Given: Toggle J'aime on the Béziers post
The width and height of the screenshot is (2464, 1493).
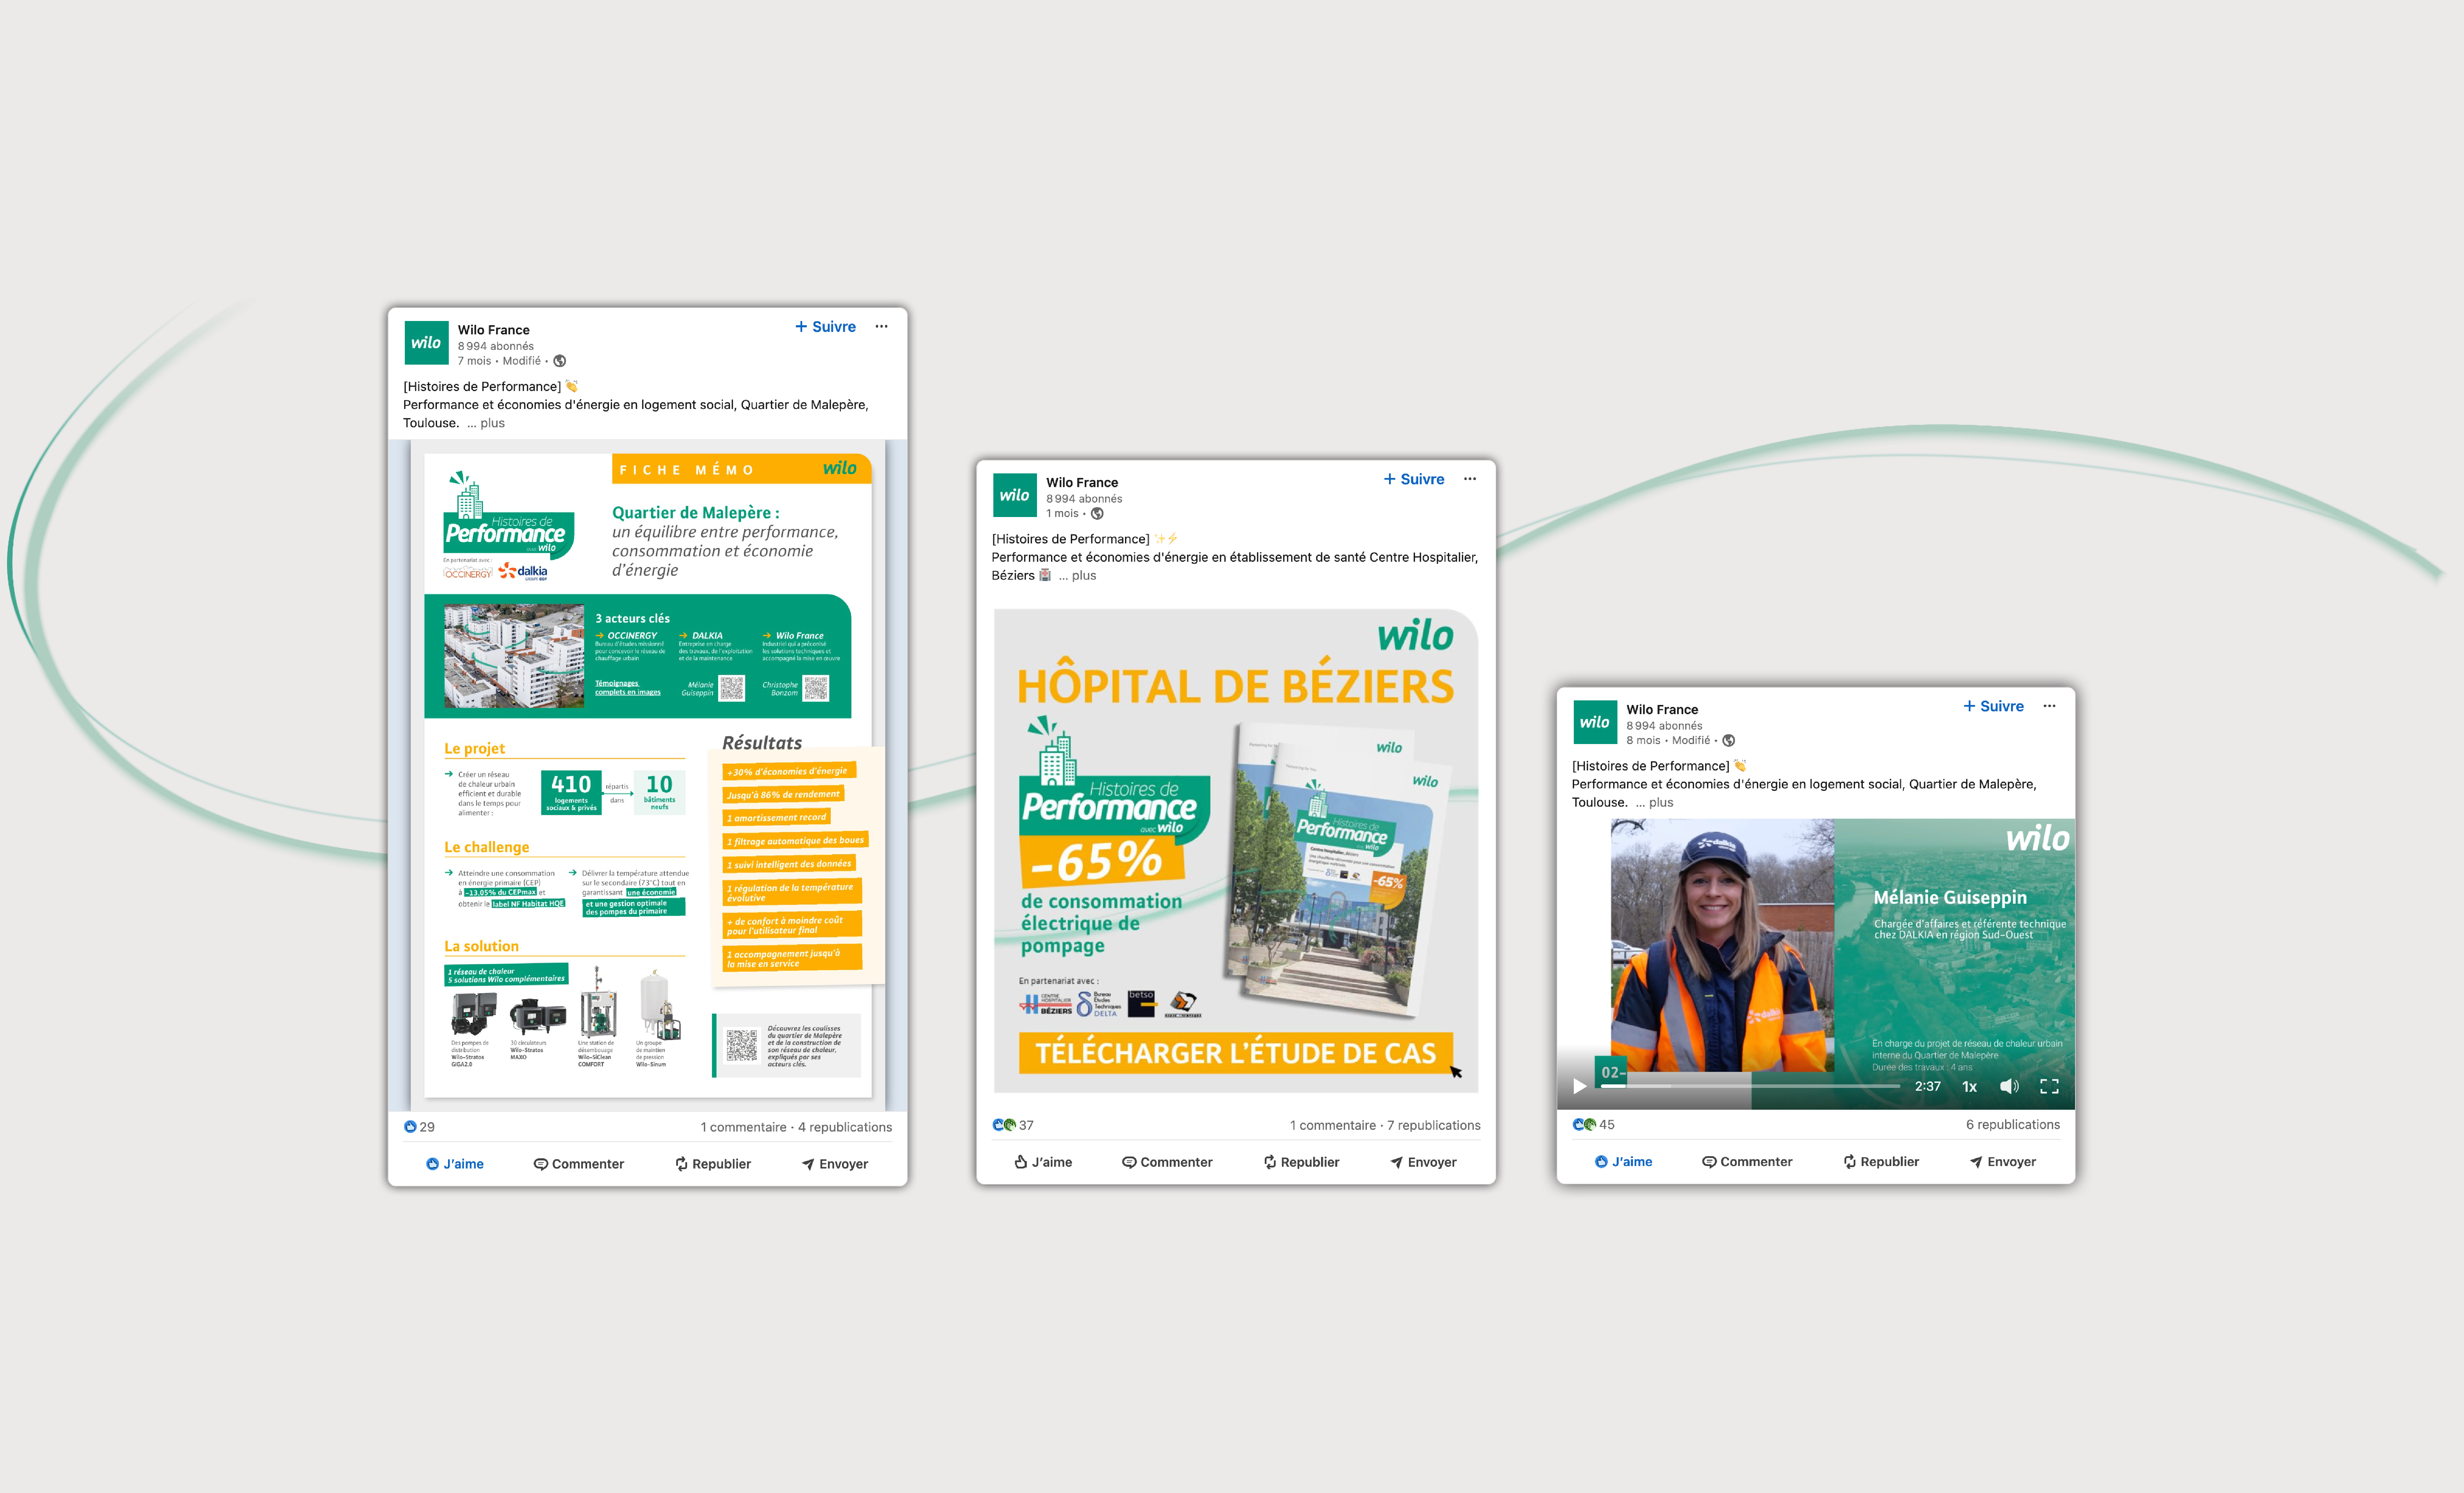Looking at the screenshot, I should click(1043, 1162).
